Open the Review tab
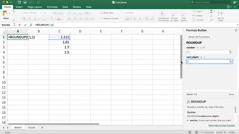The height and width of the screenshot is (134, 239). pos(77,7)
